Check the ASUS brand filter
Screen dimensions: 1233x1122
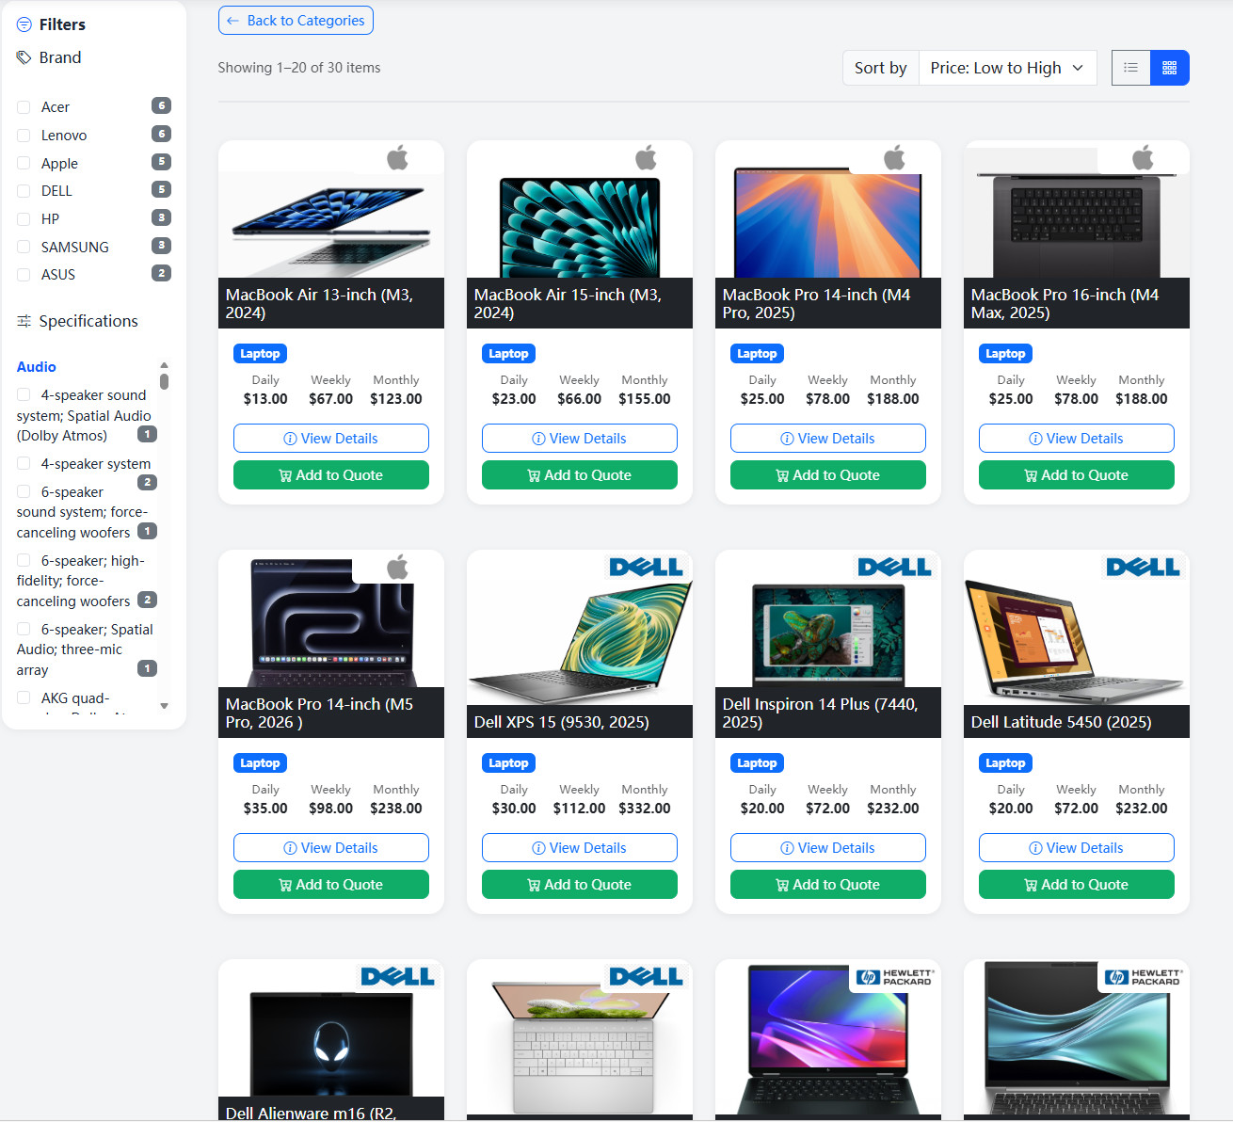click(24, 275)
